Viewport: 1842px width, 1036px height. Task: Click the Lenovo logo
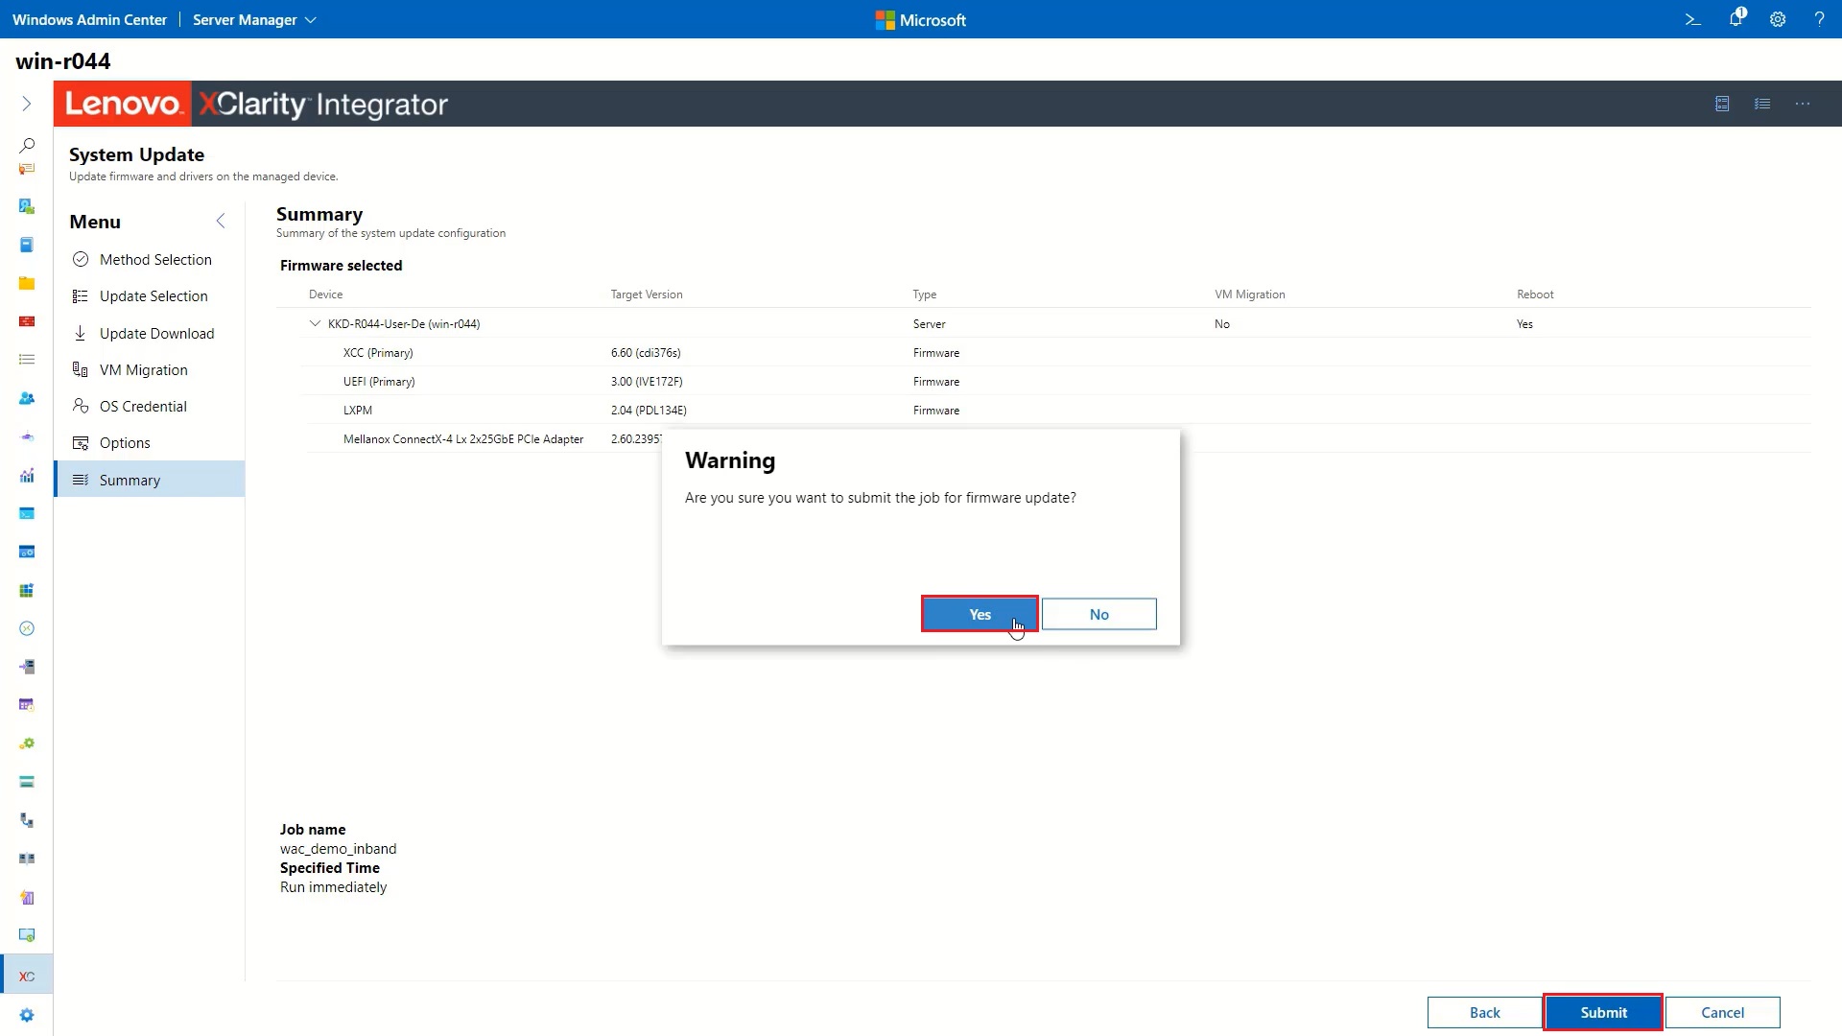pyautogui.click(x=123, y=104)
